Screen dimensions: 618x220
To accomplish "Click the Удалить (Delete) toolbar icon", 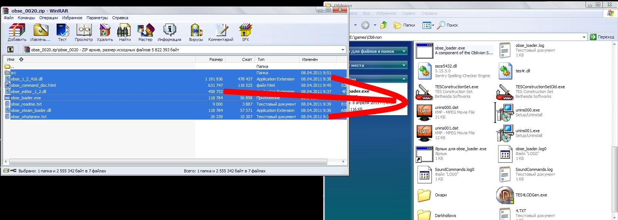I will tap(105, 32).
